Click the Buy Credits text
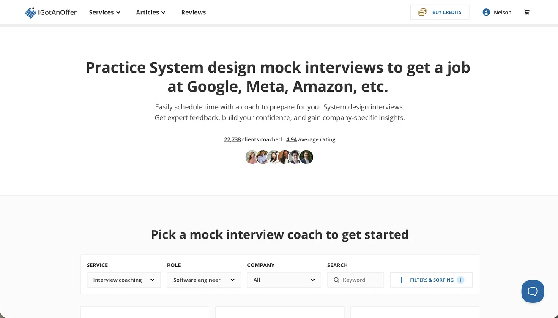558x318 pixels. 447,12
